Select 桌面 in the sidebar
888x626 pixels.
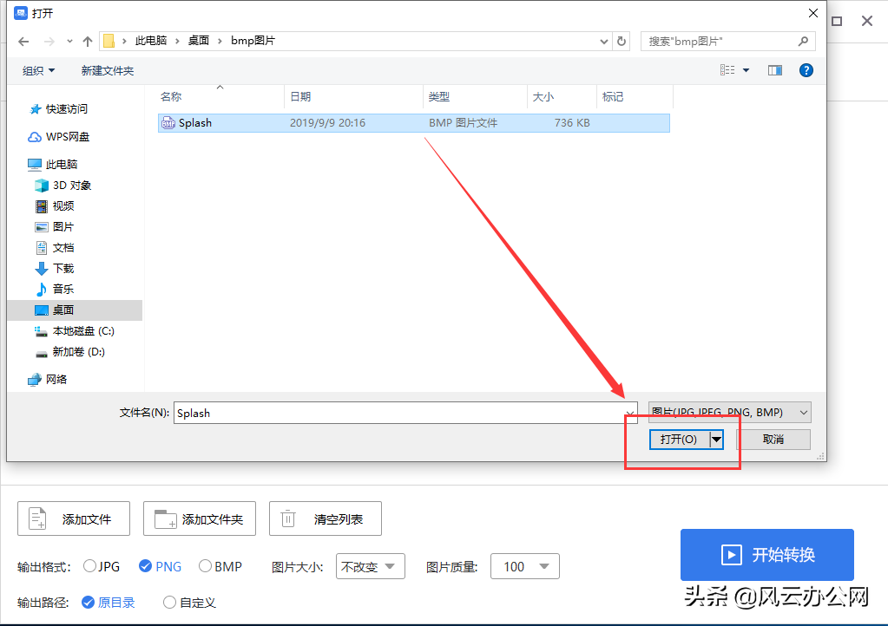(x=75, y=310)
